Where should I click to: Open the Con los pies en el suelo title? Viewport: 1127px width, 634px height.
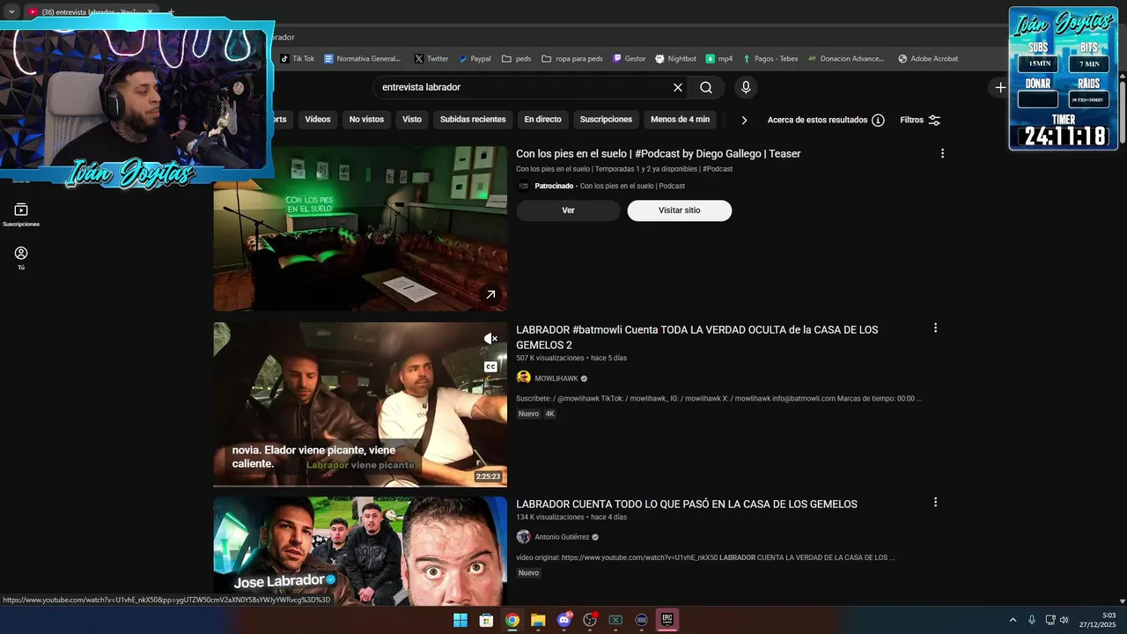659,154
